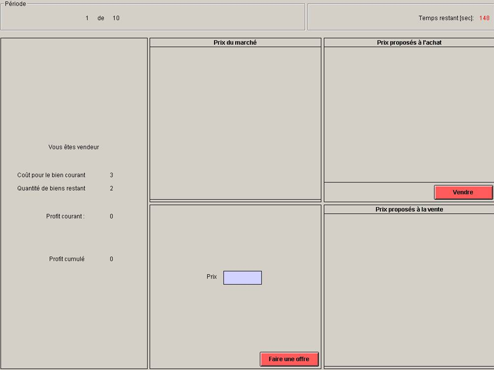This screenshot has height=370, width=494.
Task: Select the Prix proposés à l'achat header
Action: click(409, 43)
